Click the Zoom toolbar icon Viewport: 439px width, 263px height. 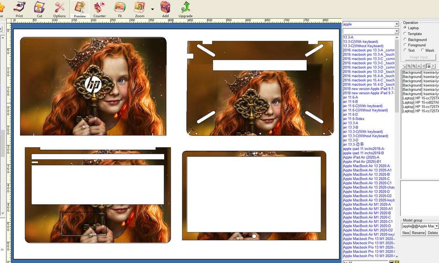pyautogui.click(x=139, y=9)
